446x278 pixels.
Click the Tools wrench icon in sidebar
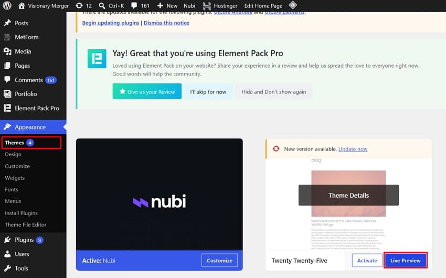click(x=7, y=268)
